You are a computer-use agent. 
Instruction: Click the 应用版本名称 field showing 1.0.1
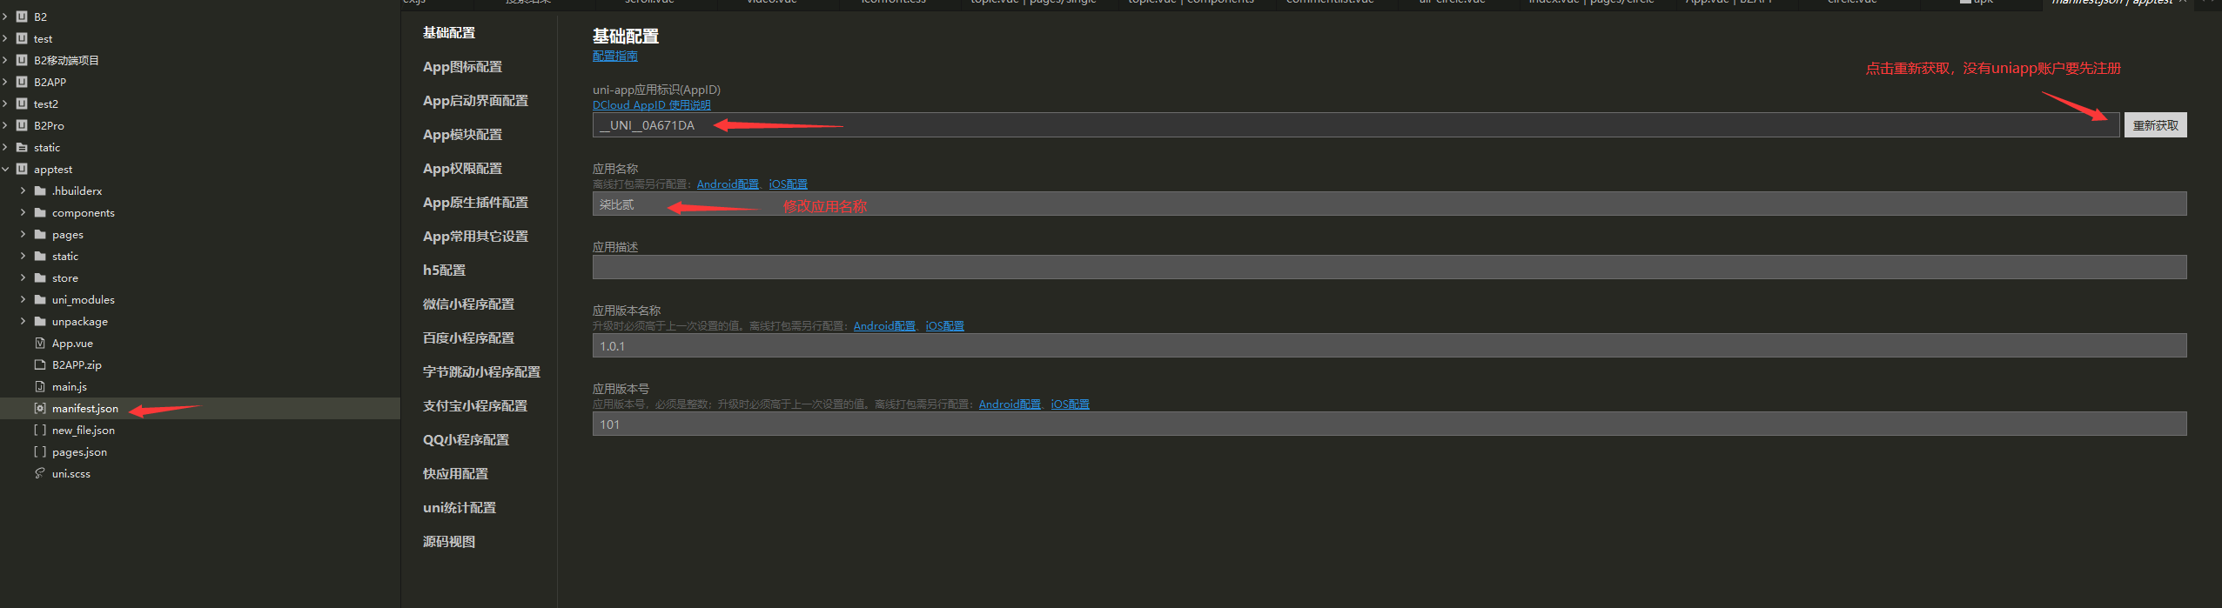pos(1389,346)
